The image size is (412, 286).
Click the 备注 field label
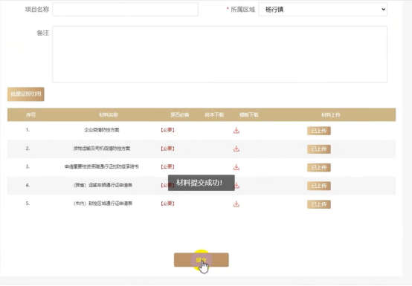pyautogui.click(x=43, y=33)
